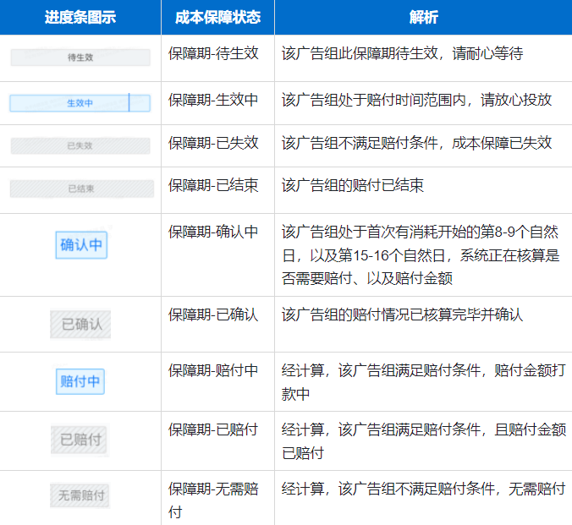Click the 已赔付 grey status badge
The width and height of the screenshot is (572, 525).
(x=80, y=440)
